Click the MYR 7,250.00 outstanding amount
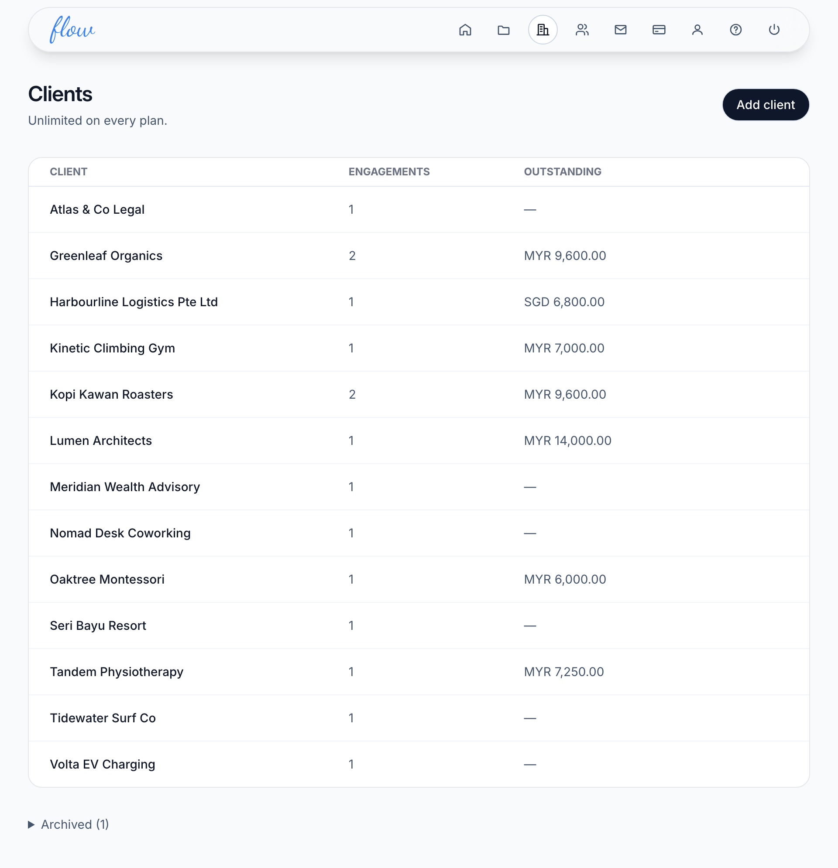The height and width of the screenshot is (868, 838). [x=564, y=672]
